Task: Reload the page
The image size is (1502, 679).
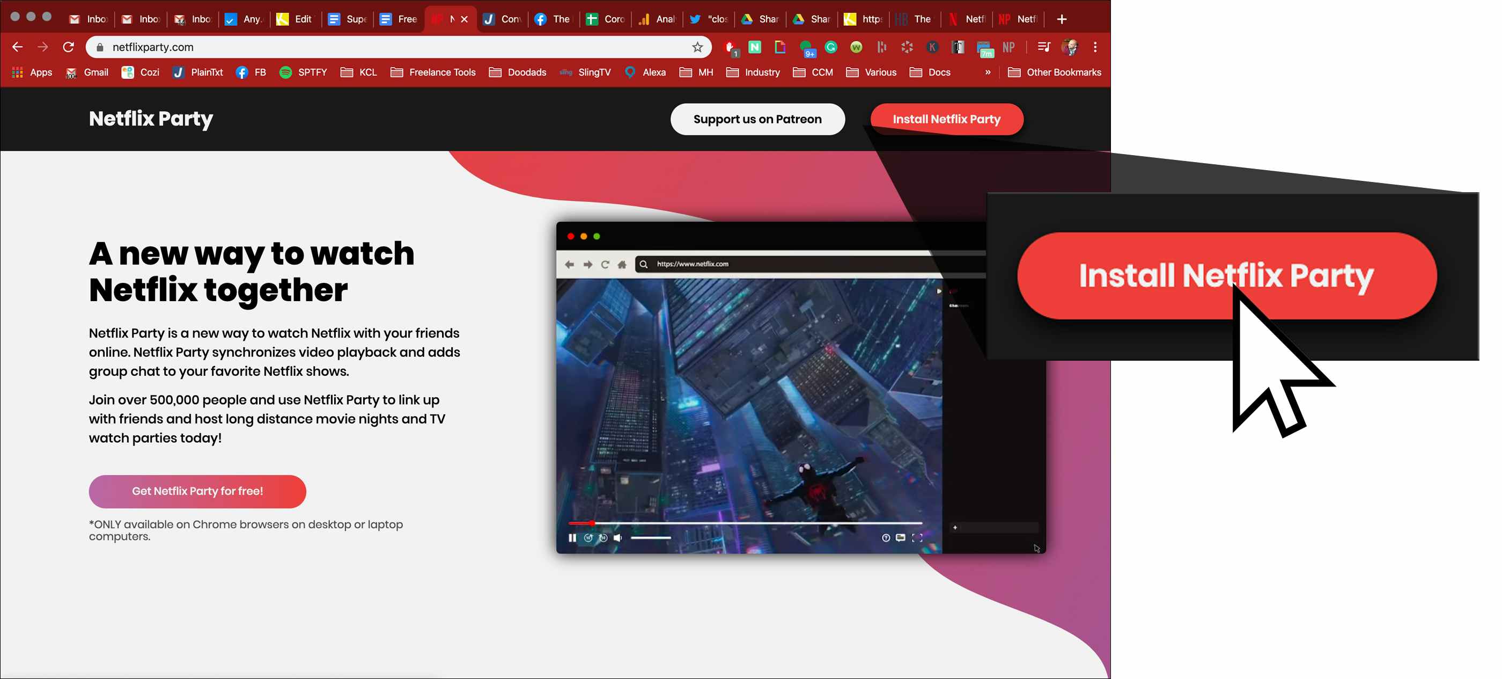Action: 68,47
